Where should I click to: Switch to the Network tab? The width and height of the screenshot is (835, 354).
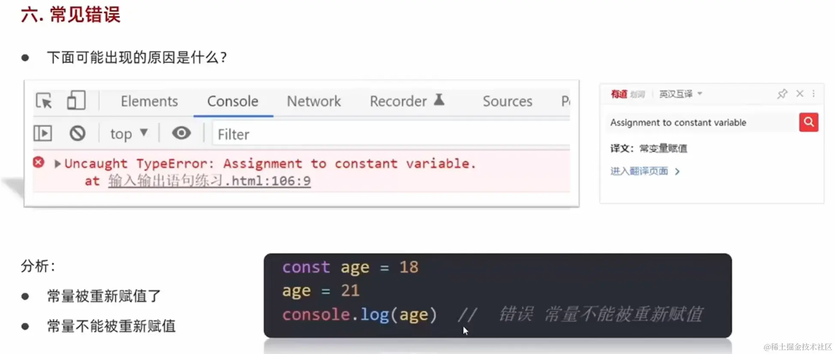tap(314, 101)
